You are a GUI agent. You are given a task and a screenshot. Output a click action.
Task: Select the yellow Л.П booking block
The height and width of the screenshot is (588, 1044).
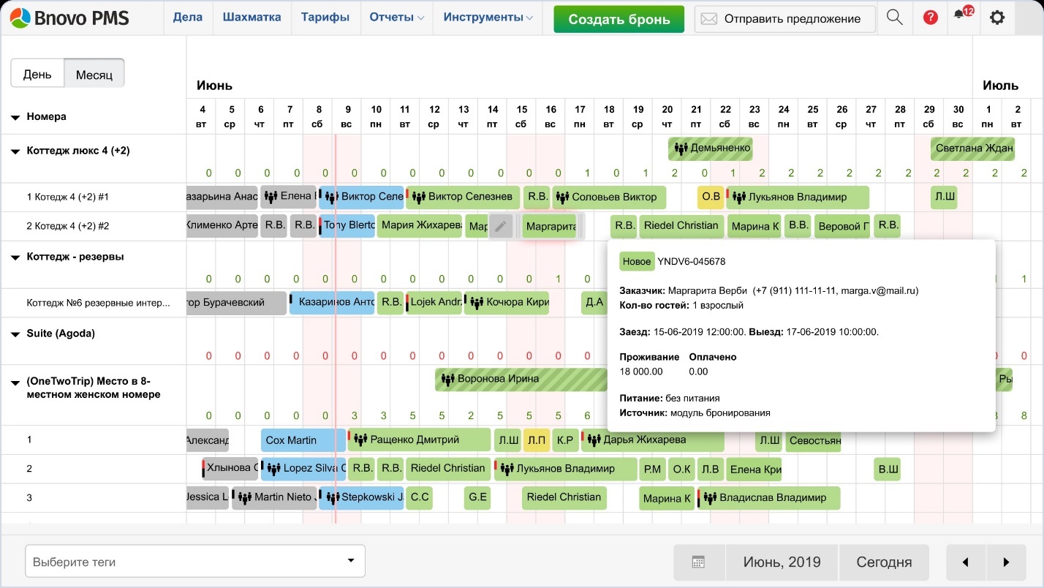(x=537, y=440)
